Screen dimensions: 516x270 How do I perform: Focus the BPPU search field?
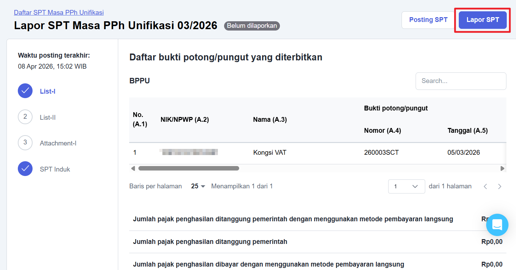460,81
